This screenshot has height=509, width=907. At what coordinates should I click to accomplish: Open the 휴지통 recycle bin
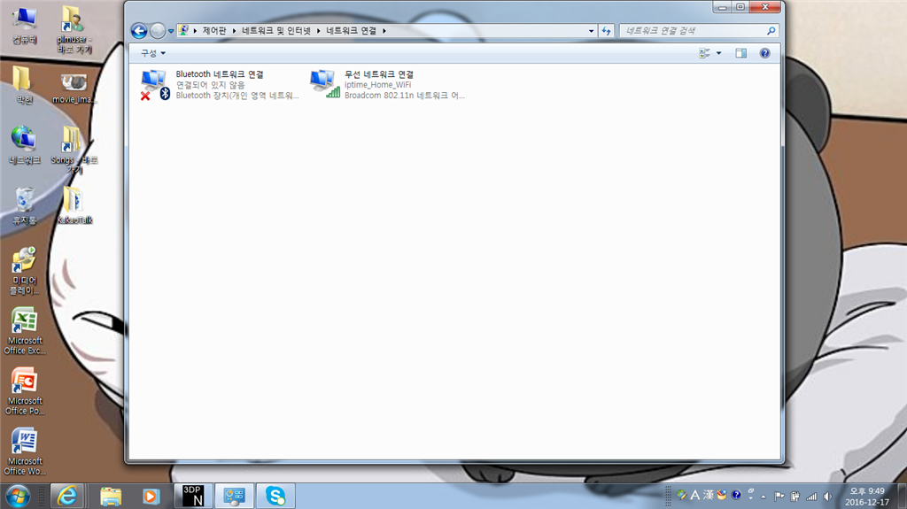[24, 206]
